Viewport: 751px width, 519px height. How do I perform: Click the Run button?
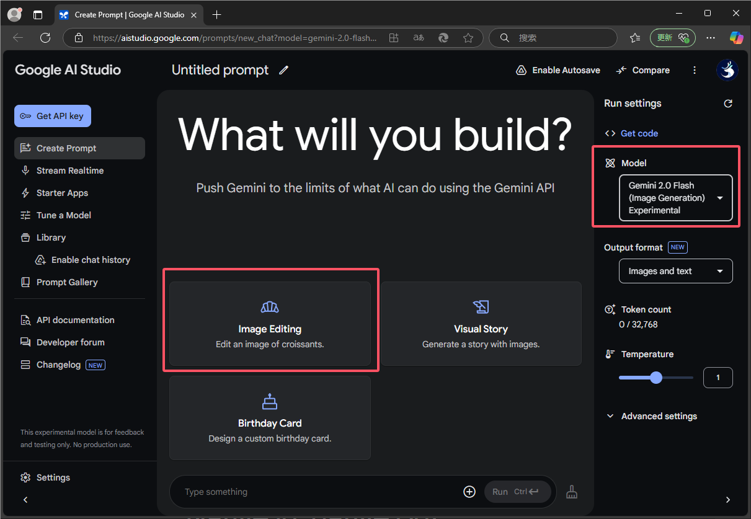[x=517, y=492]
